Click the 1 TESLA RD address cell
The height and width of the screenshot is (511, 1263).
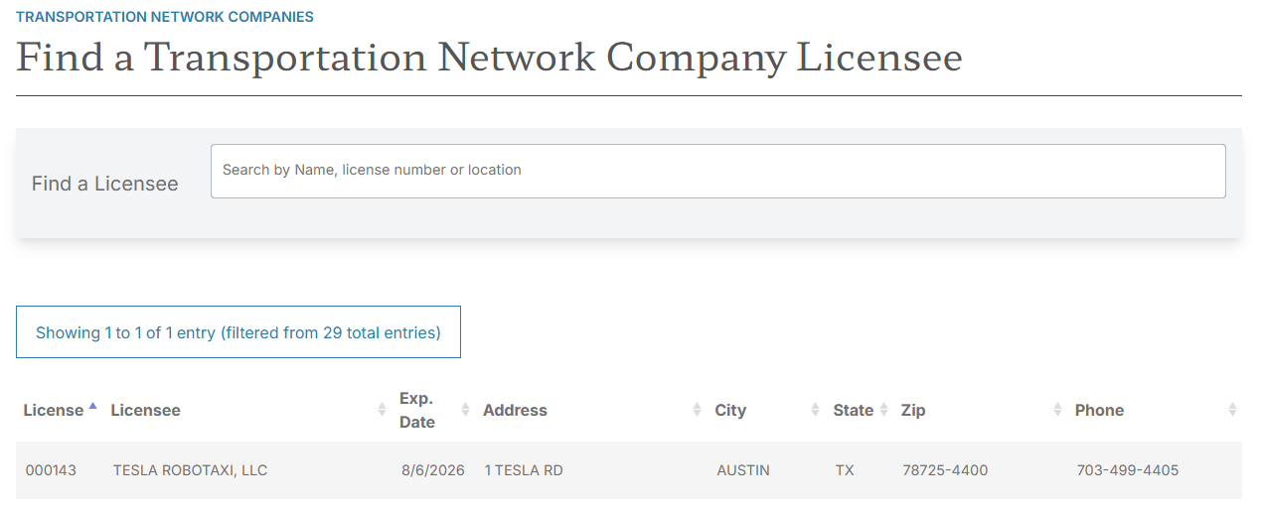[524, 470]
